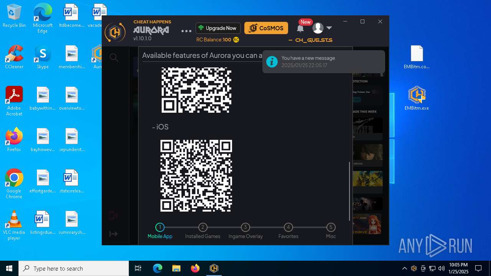491x276 pixels.
Task: Go to step 5 Misc
Action: pyautogui.click(x=331, y=232)
